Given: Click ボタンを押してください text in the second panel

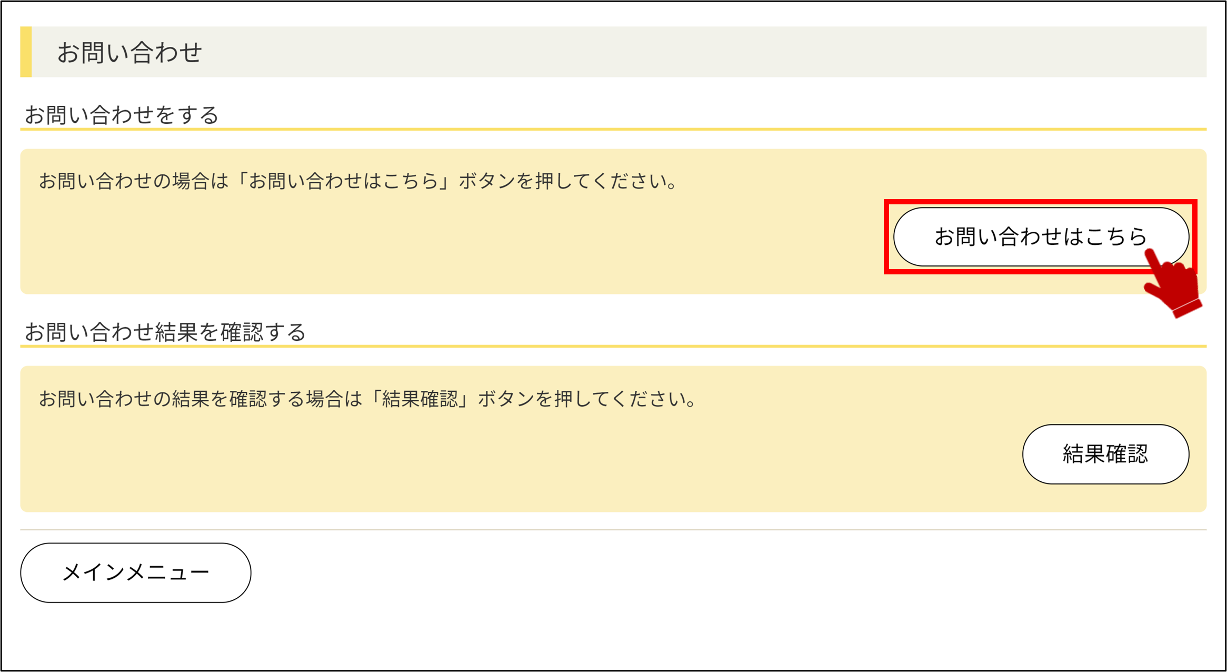Looking at the screenshot, I should (587, 399).
